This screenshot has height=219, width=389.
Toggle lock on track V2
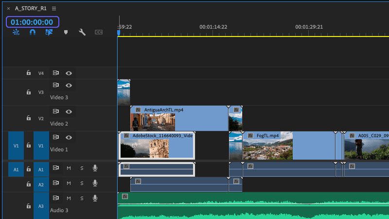point(29,118)
